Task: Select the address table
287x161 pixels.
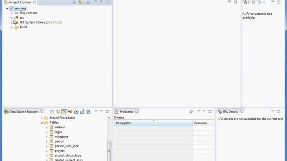Action: point(60,127)
